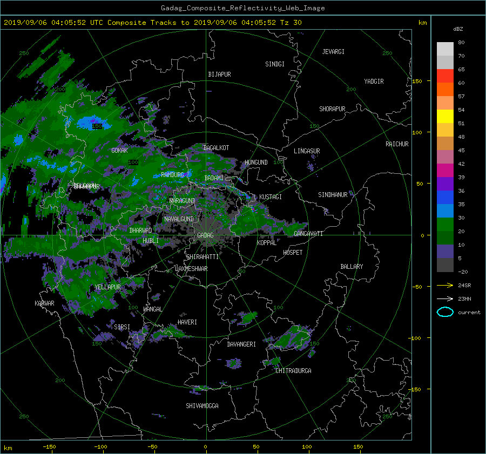Click the SINDHANUR city label

click(333, 195)
